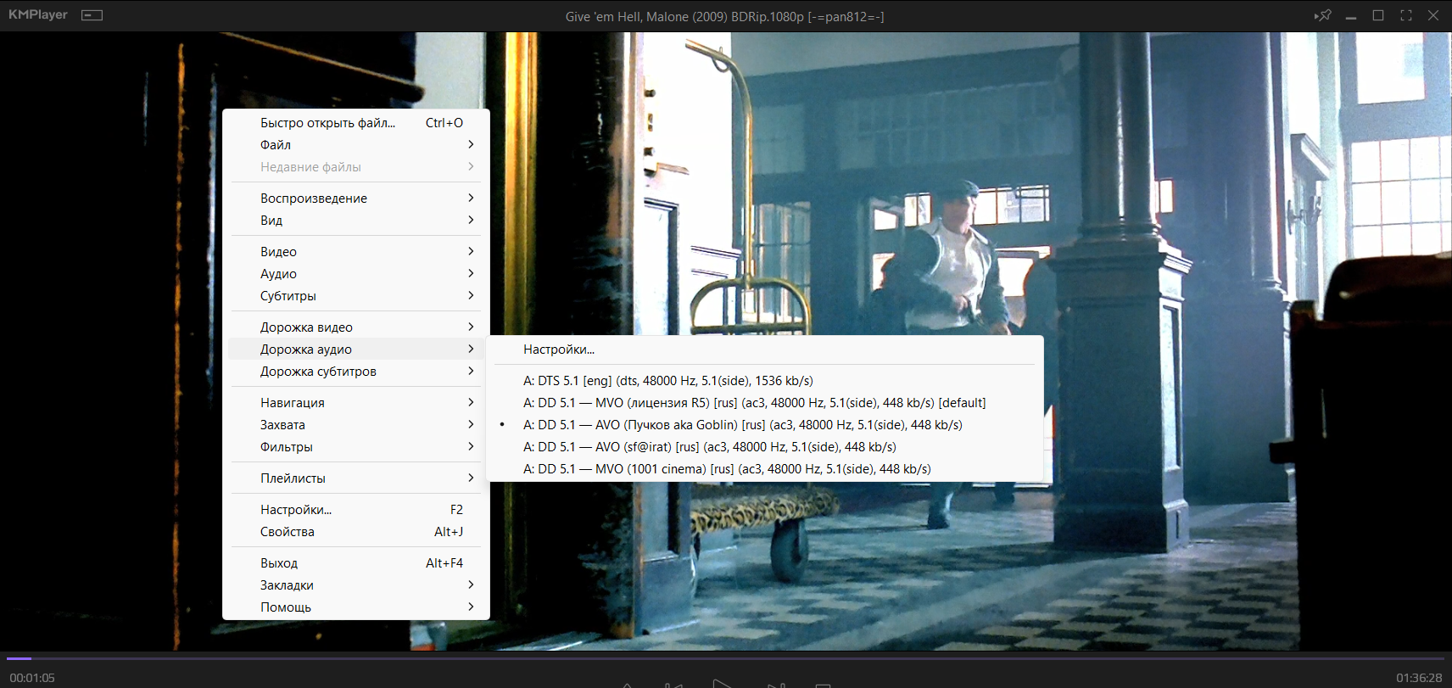Select the DTS 5.1 [eng] audio track
Image resolution: width=1452 pixels, height=688 pixels.
(765, 381)
